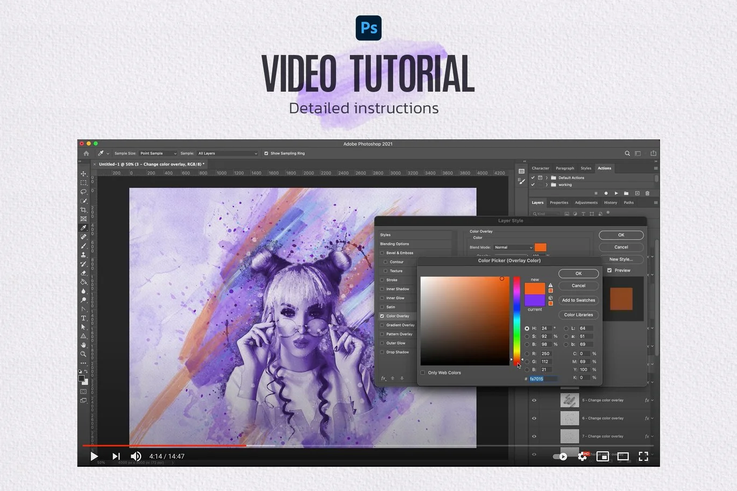Click the Share icon top right
Viewport: 737px width, 491px height.
point(654,153)
